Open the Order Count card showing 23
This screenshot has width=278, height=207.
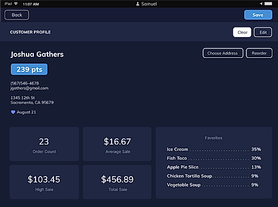coord(44,144)
